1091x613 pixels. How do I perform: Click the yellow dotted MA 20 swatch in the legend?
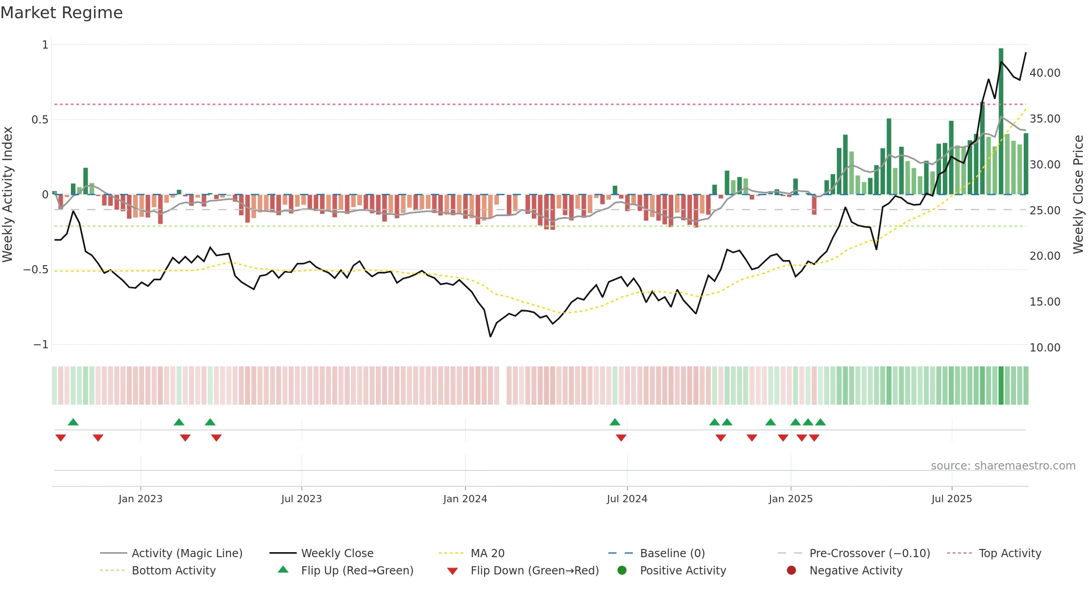[451, 553]
